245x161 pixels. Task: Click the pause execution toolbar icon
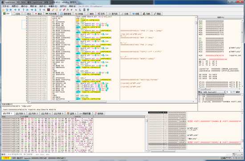pos(19,10)
